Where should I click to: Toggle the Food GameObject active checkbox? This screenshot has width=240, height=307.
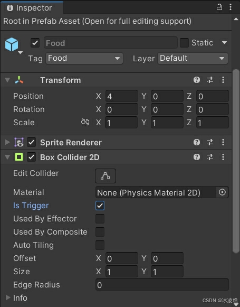point(35,43)
